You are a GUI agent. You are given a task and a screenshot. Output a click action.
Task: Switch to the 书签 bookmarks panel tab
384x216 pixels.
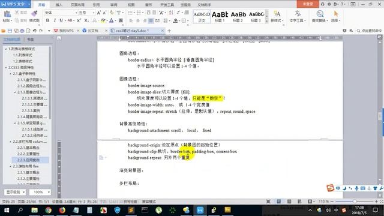click(x=31, y=39)
